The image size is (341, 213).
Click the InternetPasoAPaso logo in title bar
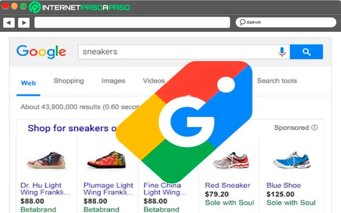80,7
